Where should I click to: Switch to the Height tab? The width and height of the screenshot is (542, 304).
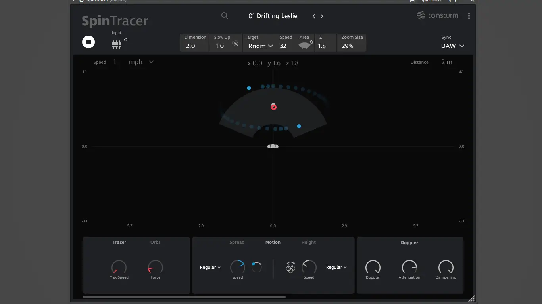tap(308, 242)
